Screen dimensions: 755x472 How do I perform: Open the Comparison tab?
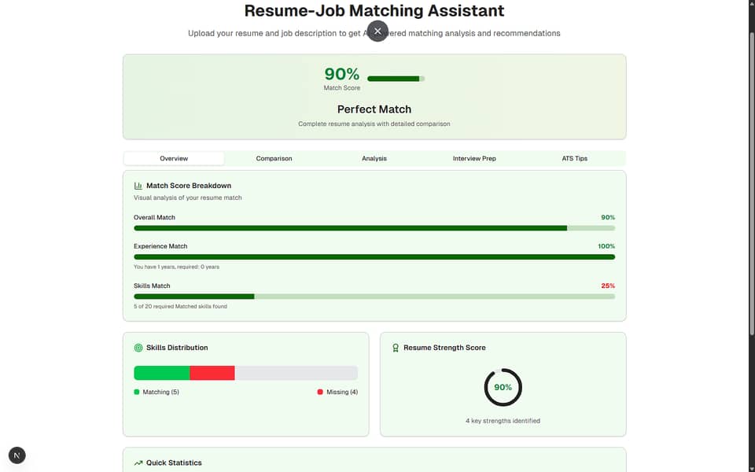point(274,158)
